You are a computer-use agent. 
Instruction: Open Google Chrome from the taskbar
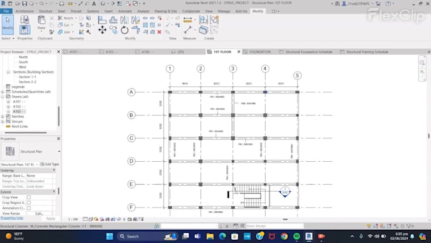pyautogui.click(x=284, y=237)
